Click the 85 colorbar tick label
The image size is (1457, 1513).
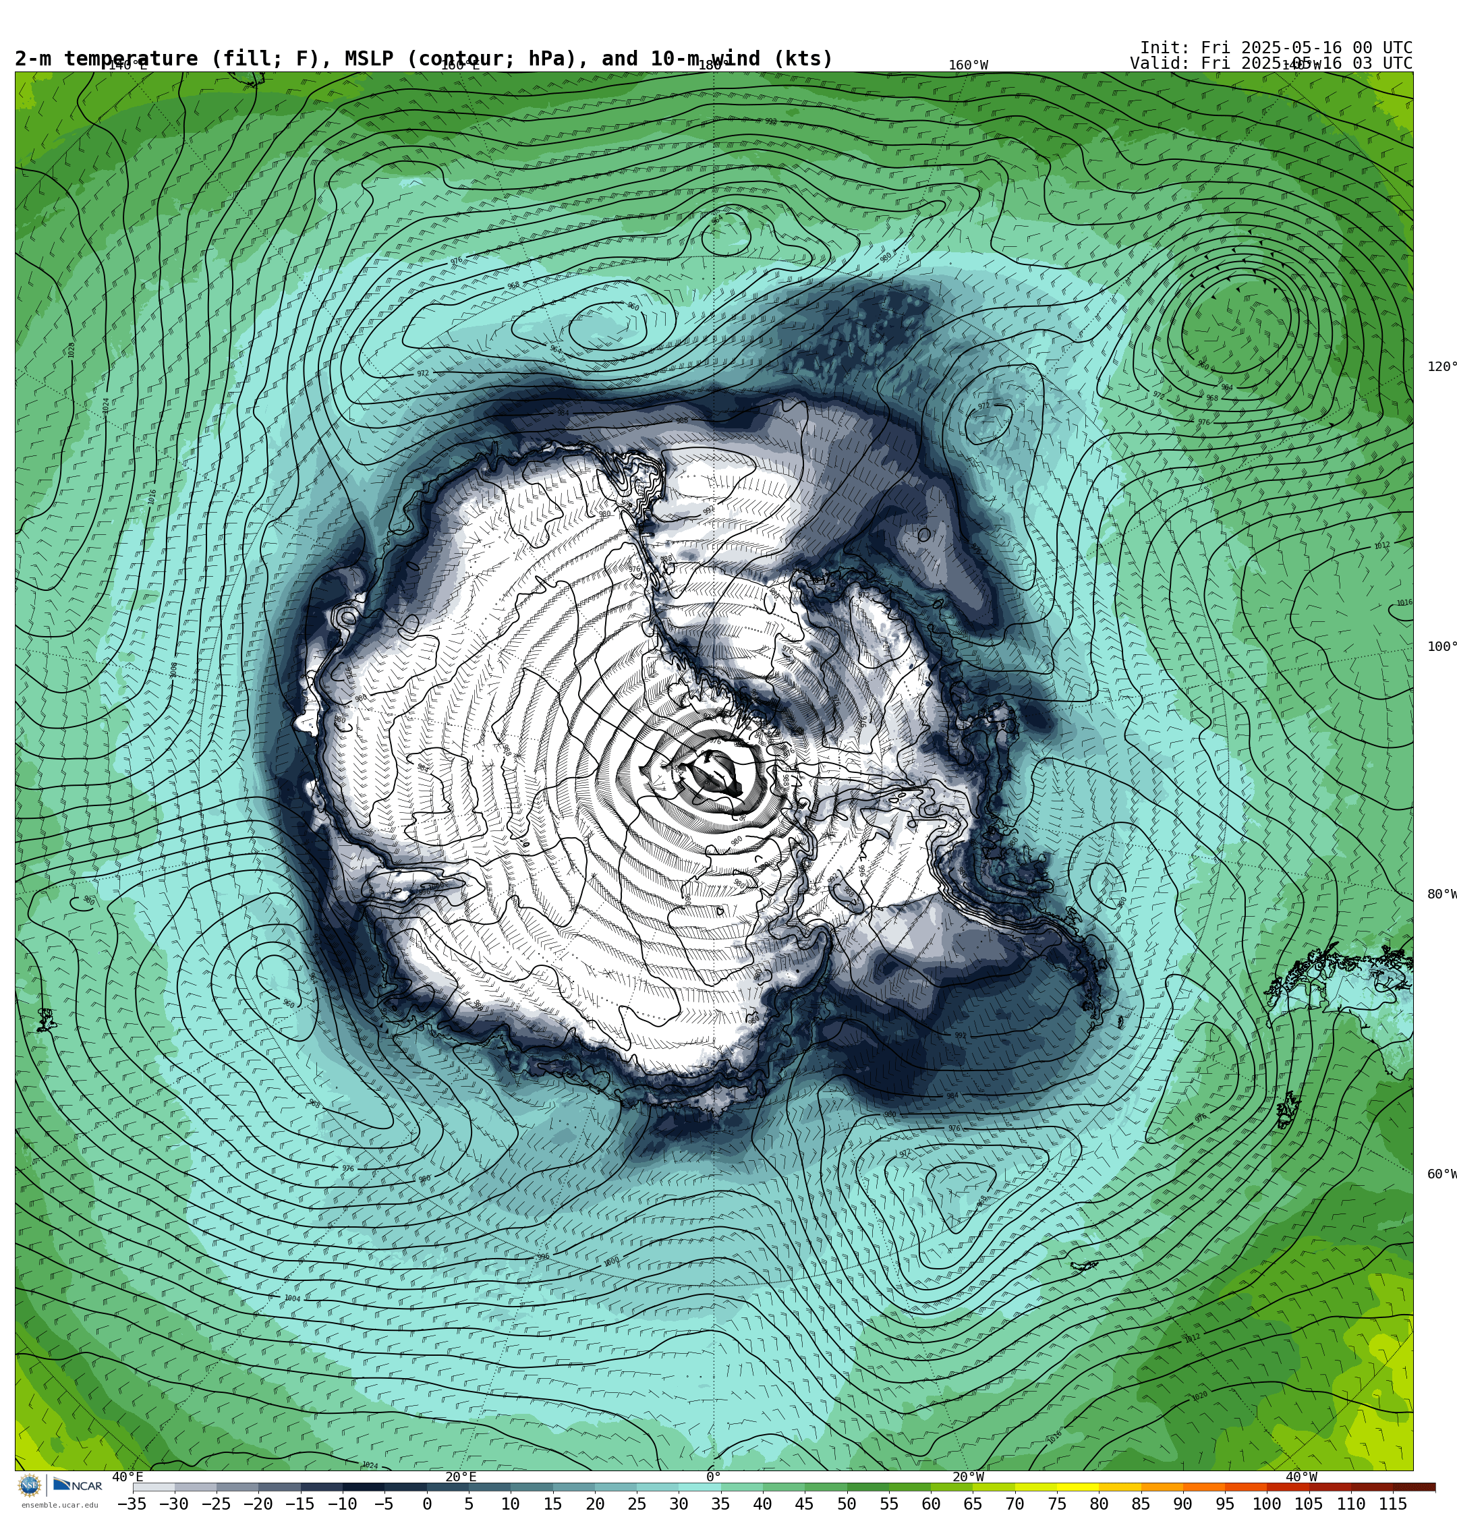point(1141,1504)
